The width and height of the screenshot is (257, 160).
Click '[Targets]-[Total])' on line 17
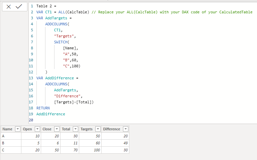click(74, 102)
